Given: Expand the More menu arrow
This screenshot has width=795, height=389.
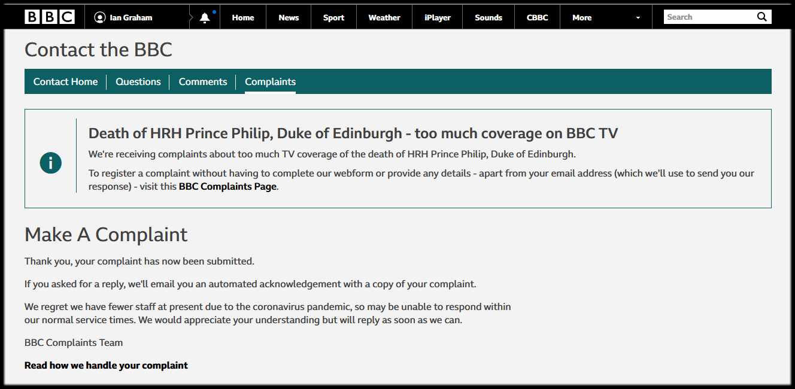Looking at the screenshot, I should 638,17.
